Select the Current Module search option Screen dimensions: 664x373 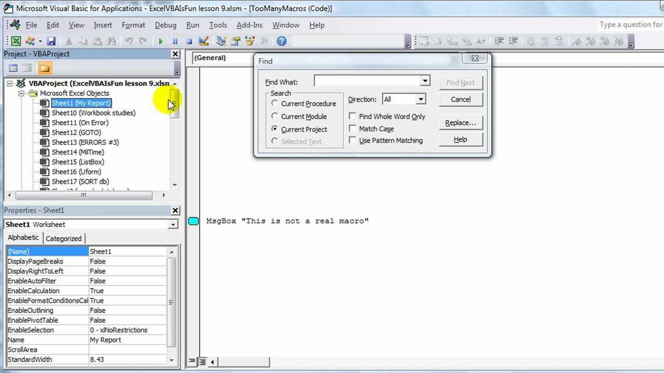(x=275, y=116)
